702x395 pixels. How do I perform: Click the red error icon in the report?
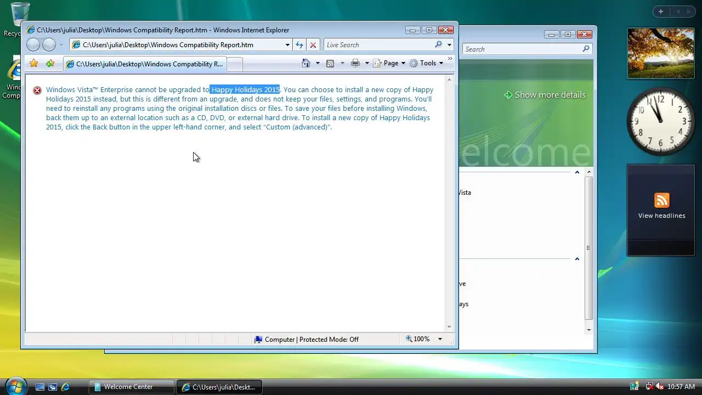[37, 91]
